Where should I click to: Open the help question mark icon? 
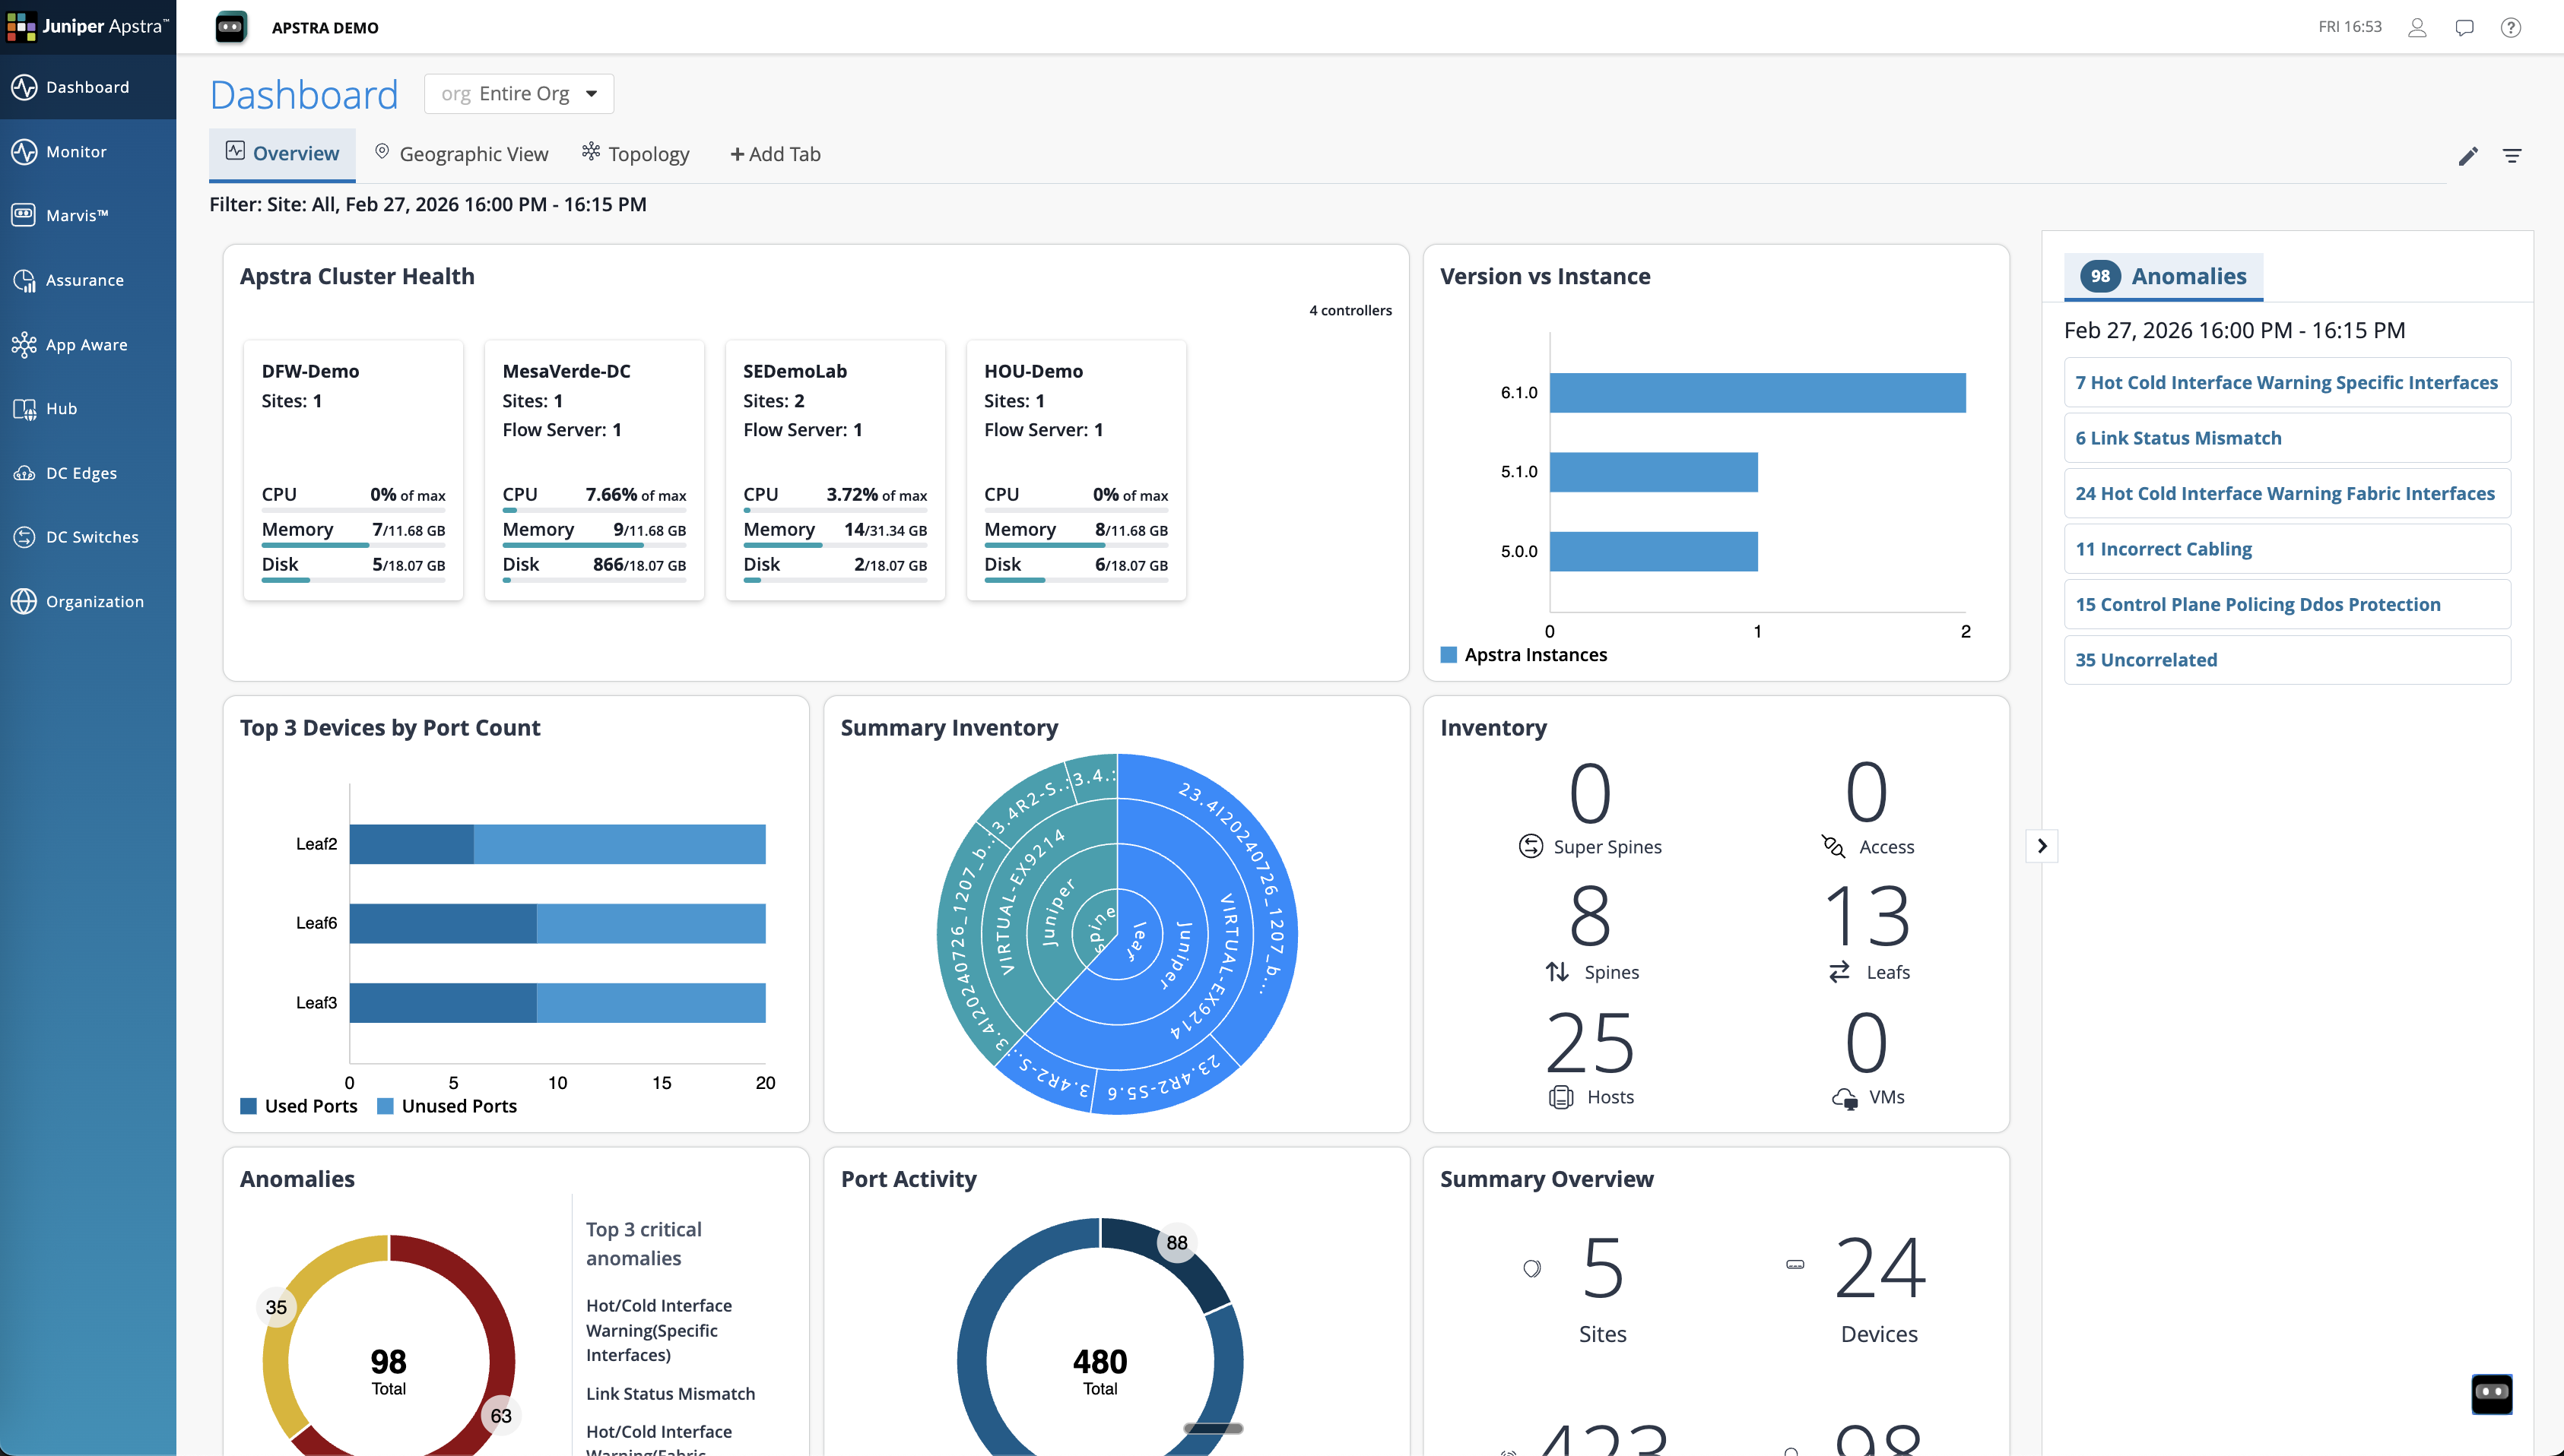(2511, 27)
